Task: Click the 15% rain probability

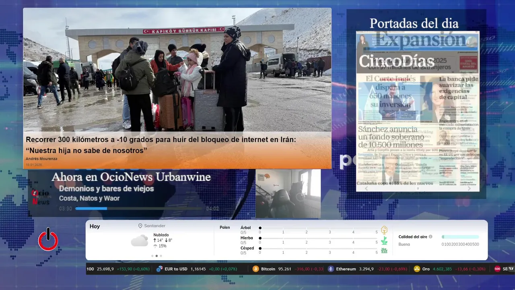Action: (163, 246)
